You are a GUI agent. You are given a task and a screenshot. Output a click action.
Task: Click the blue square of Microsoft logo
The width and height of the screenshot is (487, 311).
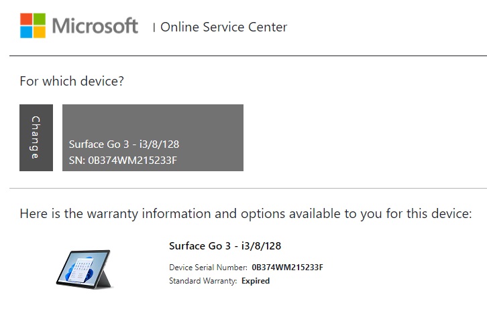coord(26,32)
